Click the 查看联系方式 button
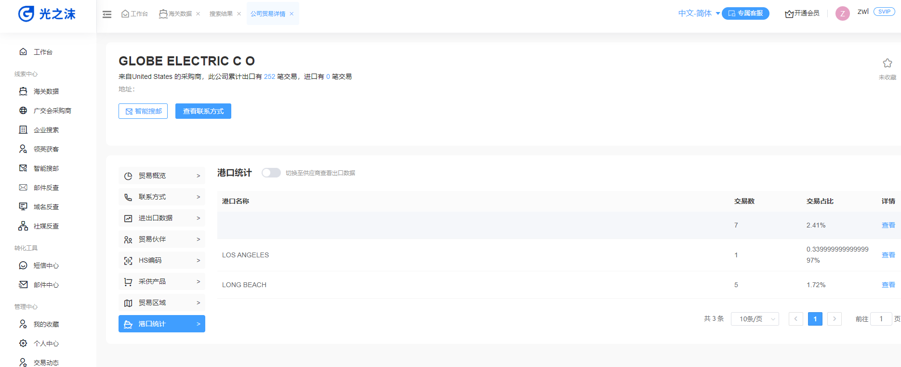The height and width of the screenshot is (367, 901). click(x=203, y=111)
